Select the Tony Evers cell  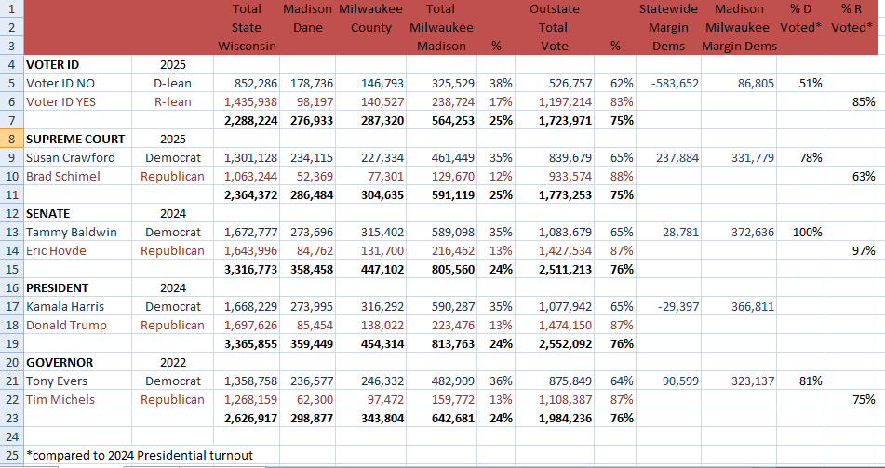click(x=78, y=381)
